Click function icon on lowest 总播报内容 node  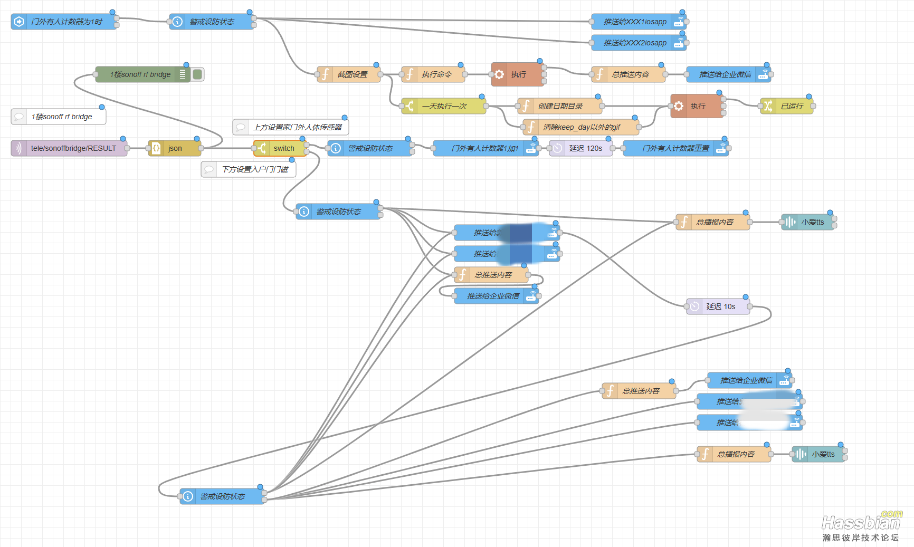(x=705, y=454)
